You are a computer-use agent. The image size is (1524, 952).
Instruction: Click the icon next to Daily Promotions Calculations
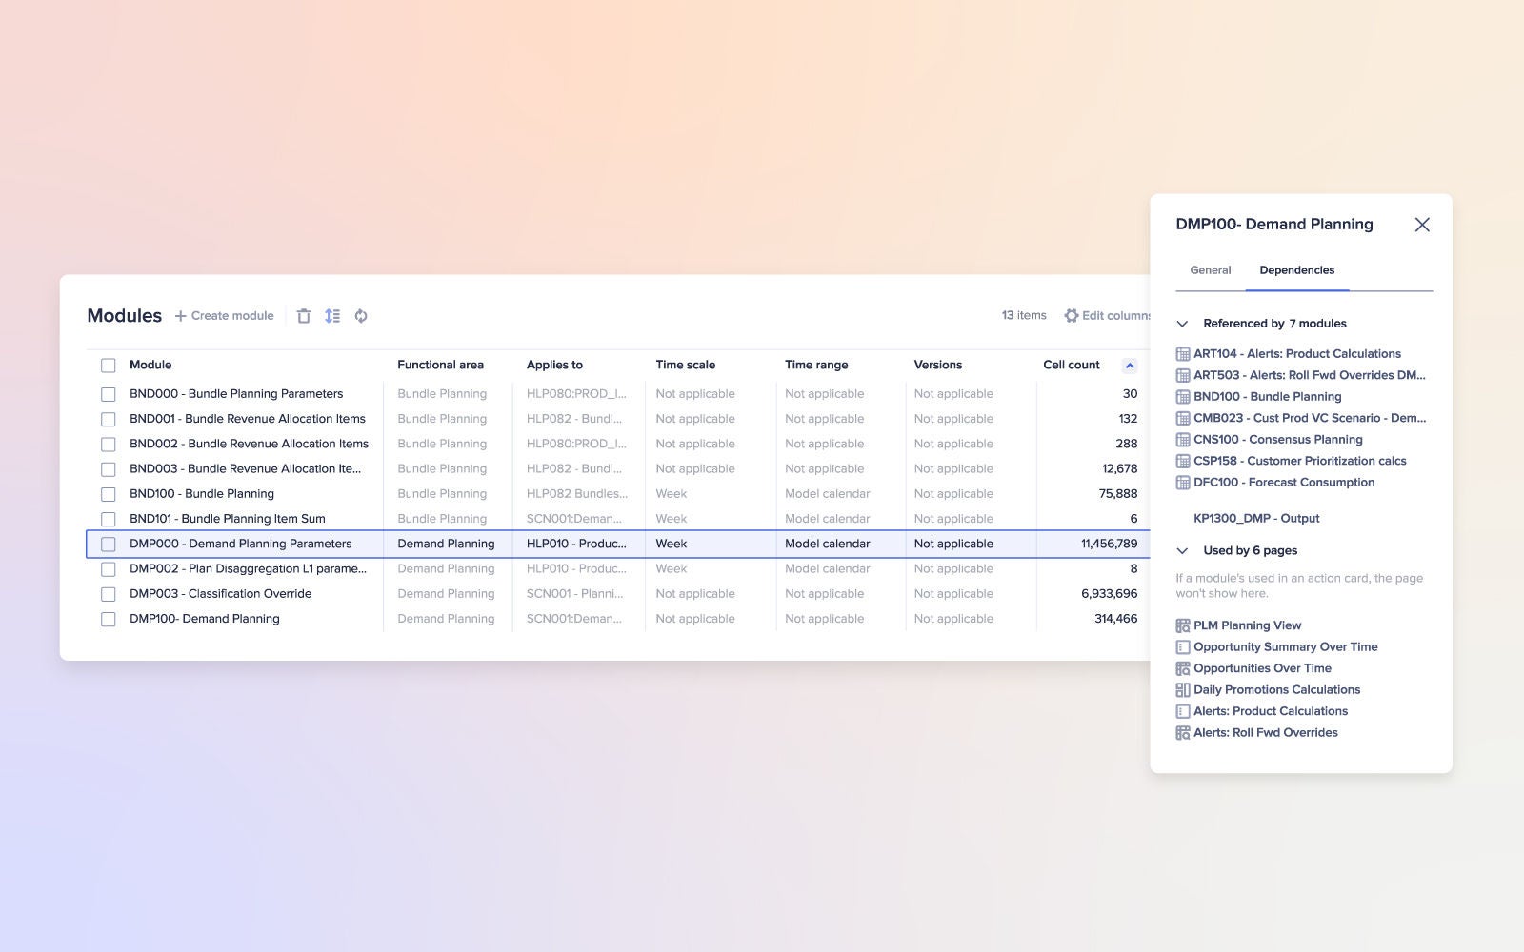[x=1184, y=689]
